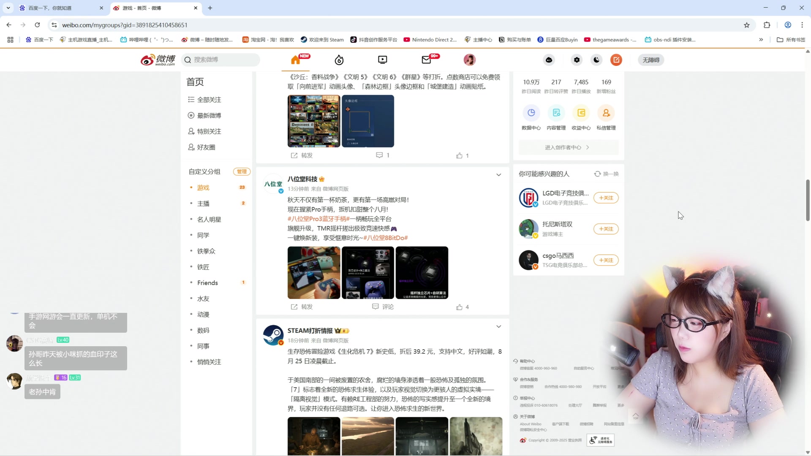Switch to 主播 custom group
This screenshot has width=811, height=456.
click(x=203, y=204)
